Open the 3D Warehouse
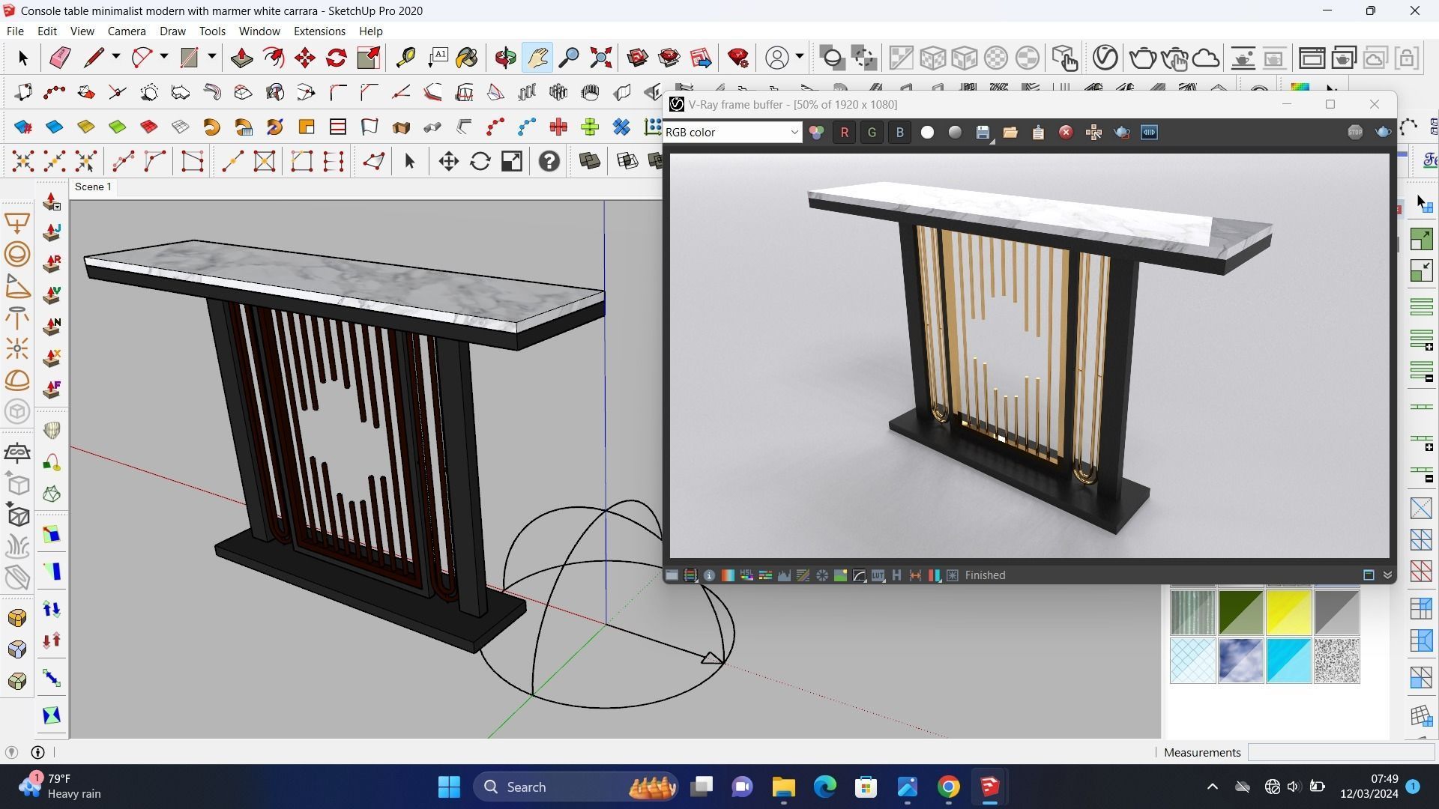The image size is (1439, 809). pyautogui.click(x=638, y=58)
